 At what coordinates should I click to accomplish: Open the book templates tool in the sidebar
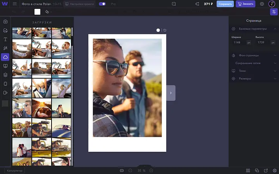pyautogui.click(x=5, y=66)
